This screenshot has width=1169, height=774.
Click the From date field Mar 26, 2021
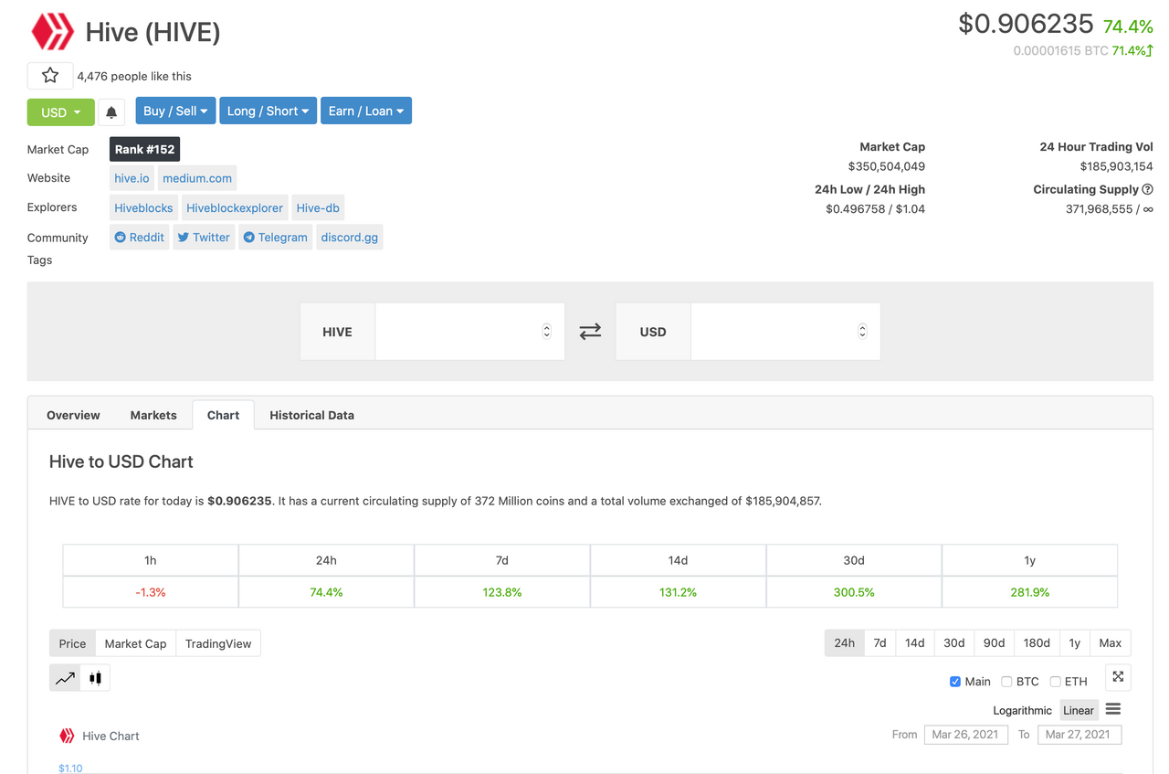coord(965,734)
